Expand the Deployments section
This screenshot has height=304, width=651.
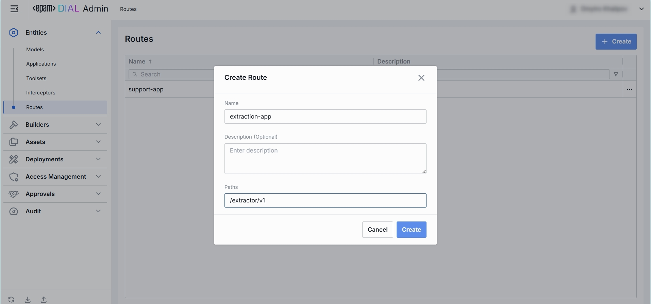(x=98, y=159)
